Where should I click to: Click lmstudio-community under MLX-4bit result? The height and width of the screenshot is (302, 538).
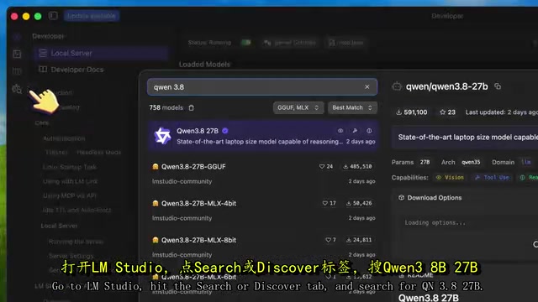point(182,218)
